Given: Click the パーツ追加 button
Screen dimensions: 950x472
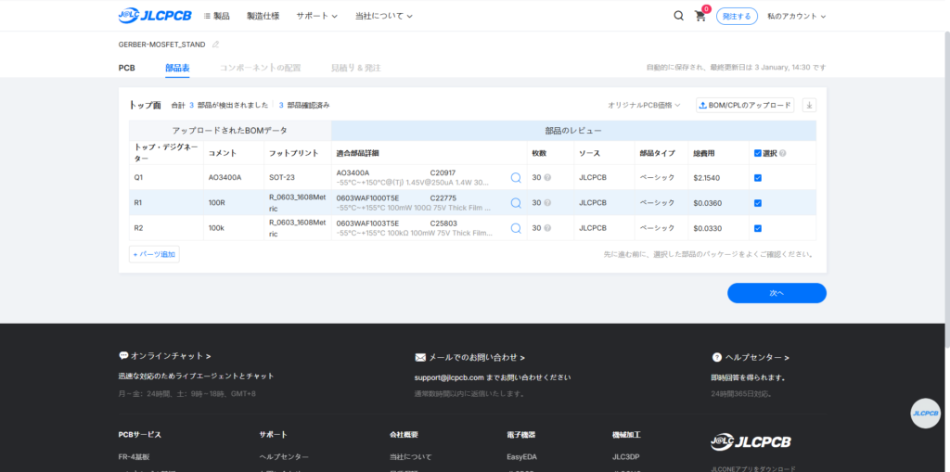Looking at the screenshot, I should [154, 254].
